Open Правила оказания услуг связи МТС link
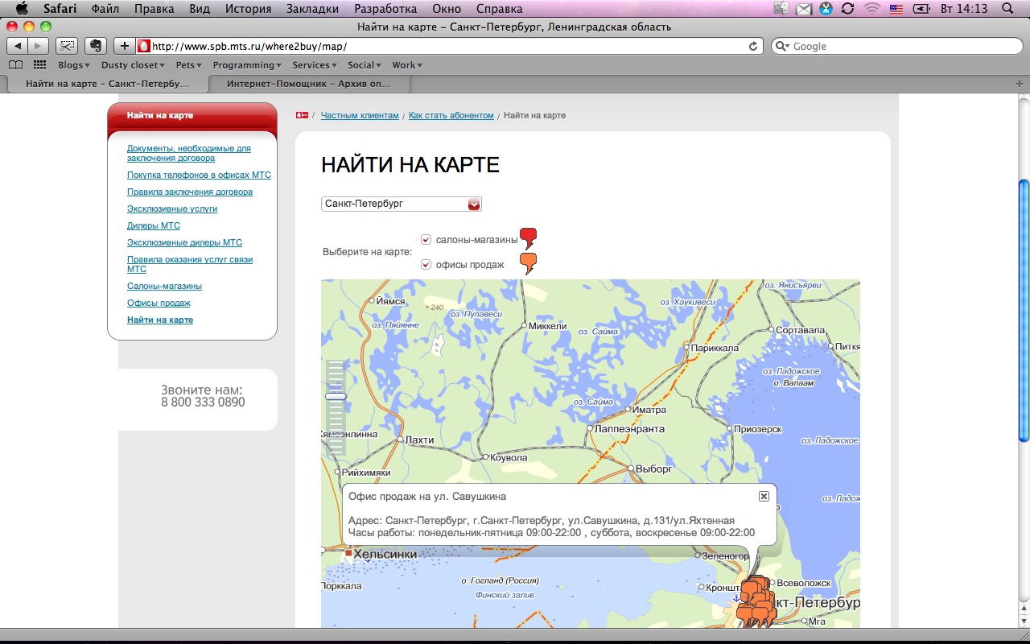 (190, 264)
